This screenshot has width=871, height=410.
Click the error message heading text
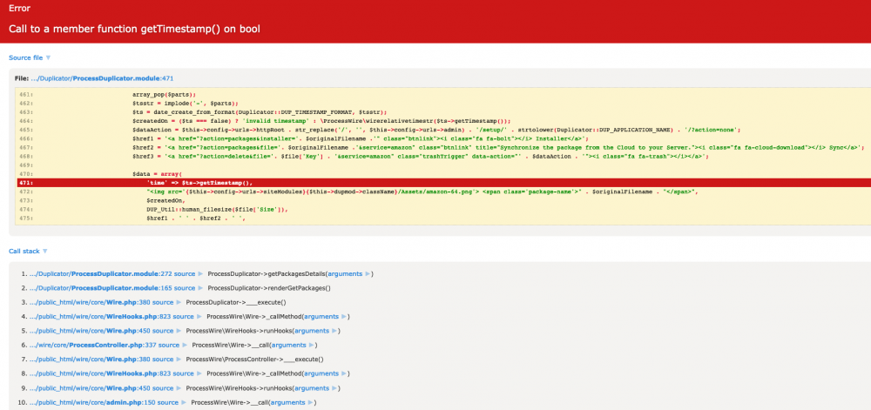[124, 28]
